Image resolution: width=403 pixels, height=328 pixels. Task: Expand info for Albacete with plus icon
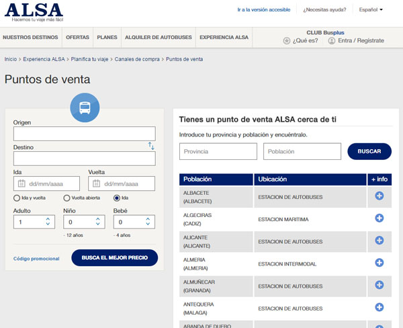[379, 196]
